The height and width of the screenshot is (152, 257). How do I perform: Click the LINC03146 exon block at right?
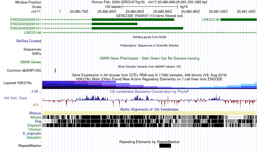coord(239,20)
